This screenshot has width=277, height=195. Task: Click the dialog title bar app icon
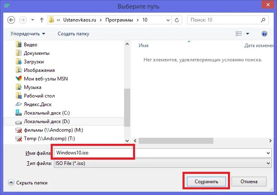pyautogui.click(x=7, y=6)
